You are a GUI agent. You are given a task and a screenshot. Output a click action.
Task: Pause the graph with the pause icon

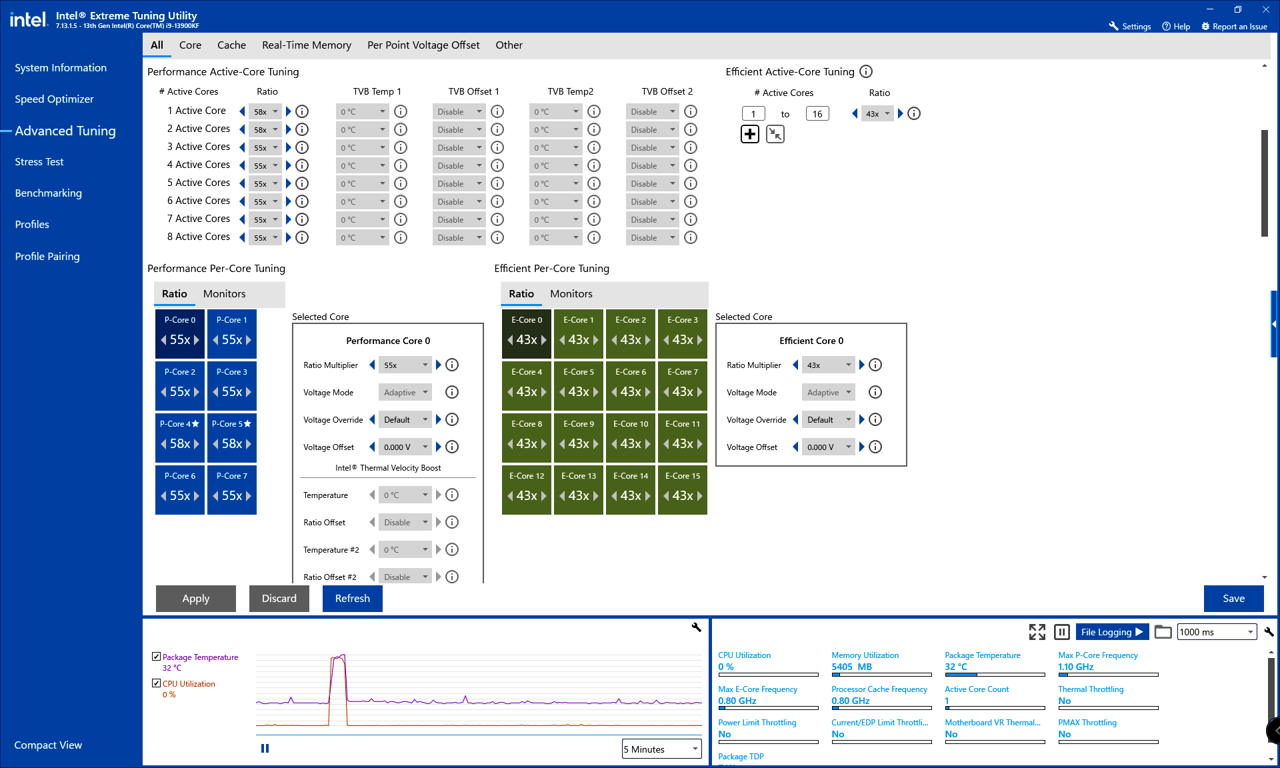[x=265, y=749]
